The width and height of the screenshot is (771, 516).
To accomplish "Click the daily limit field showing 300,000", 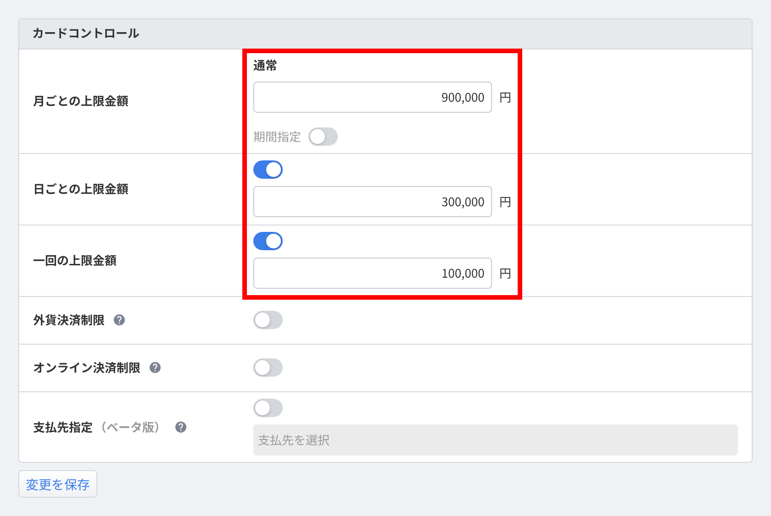I will pyautogui.click(x=372, y=202).
